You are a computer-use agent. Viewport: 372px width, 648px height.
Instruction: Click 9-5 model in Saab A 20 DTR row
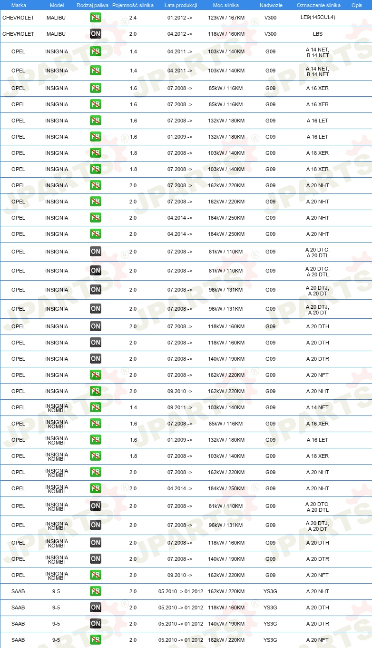[56, 624]
